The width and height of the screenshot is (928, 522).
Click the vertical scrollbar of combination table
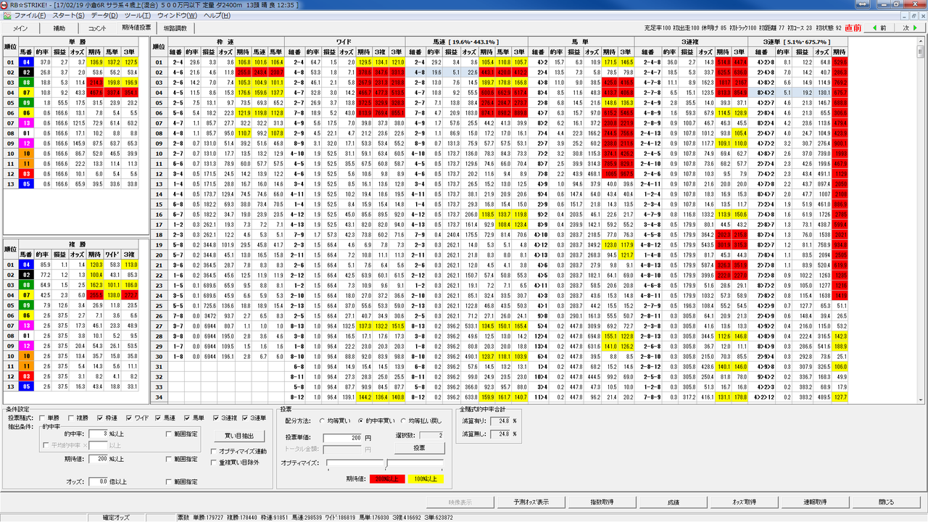click(x=921, y=221)
